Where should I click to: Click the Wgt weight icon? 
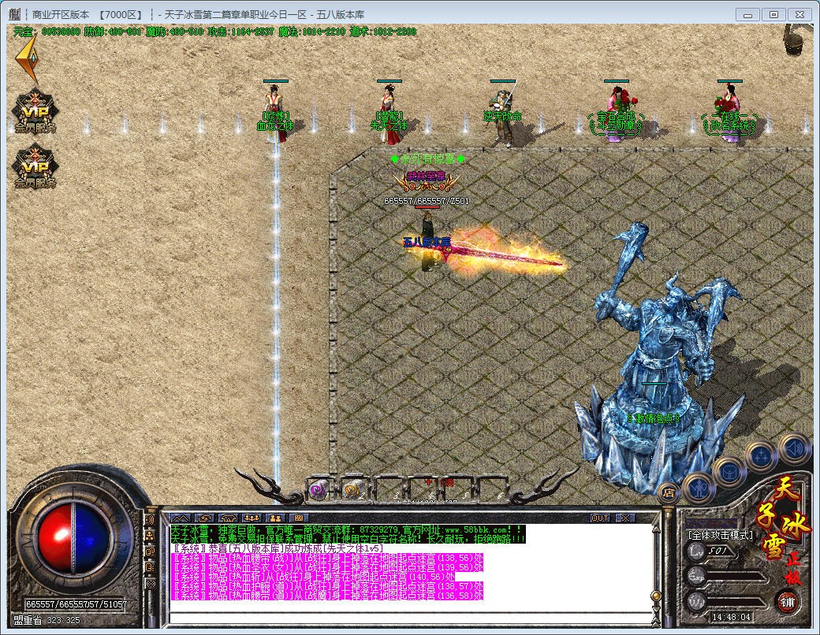(x=696, y=601)
